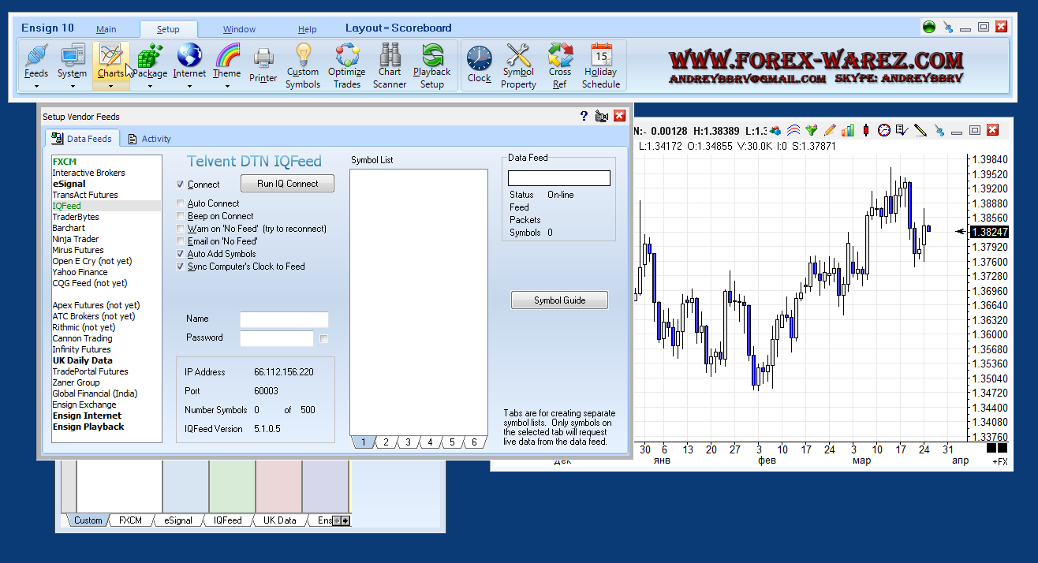Open the Window menu tab
This screenshot has height=563, width=1038.
point(239,29)
